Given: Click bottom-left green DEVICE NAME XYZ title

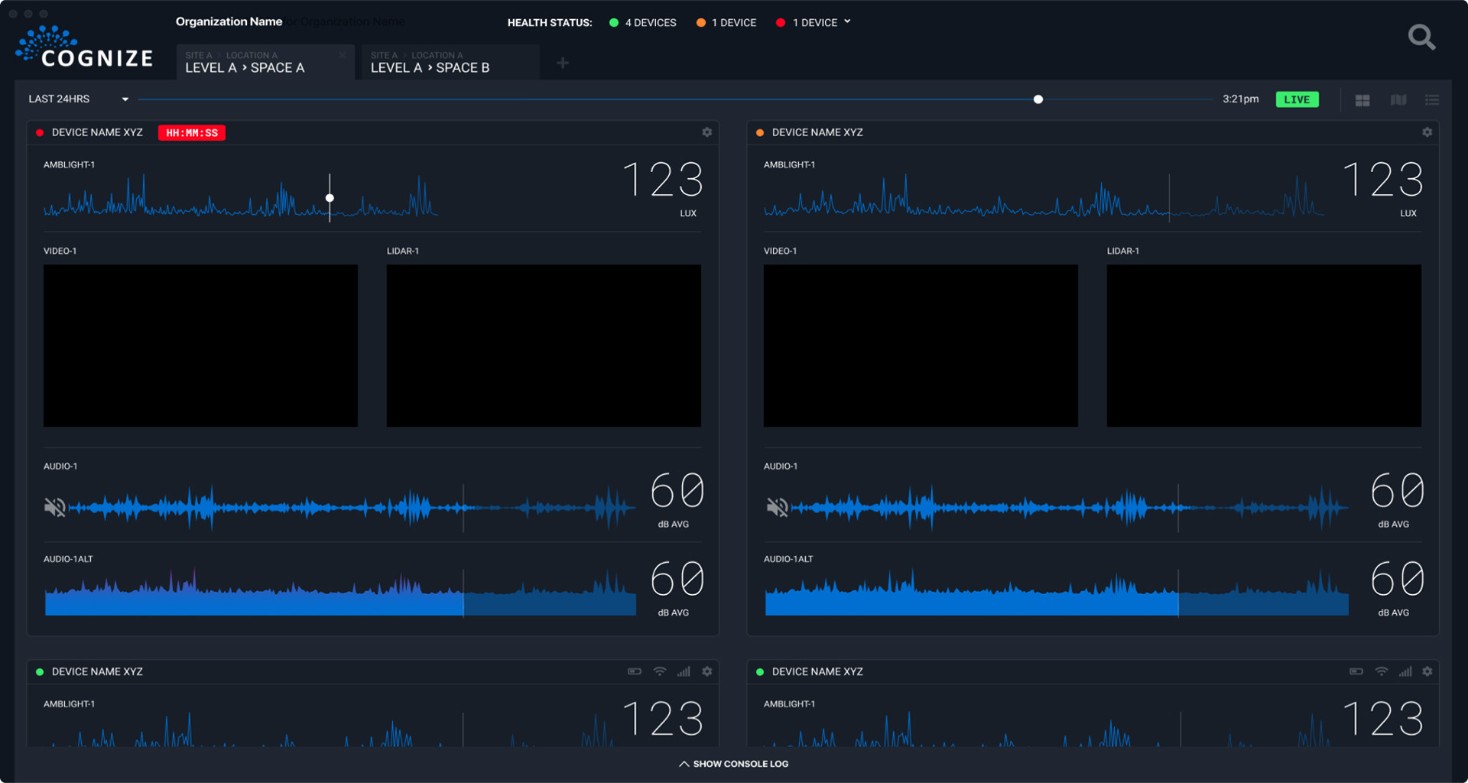Looking at the screenshot, I should 97,671.
